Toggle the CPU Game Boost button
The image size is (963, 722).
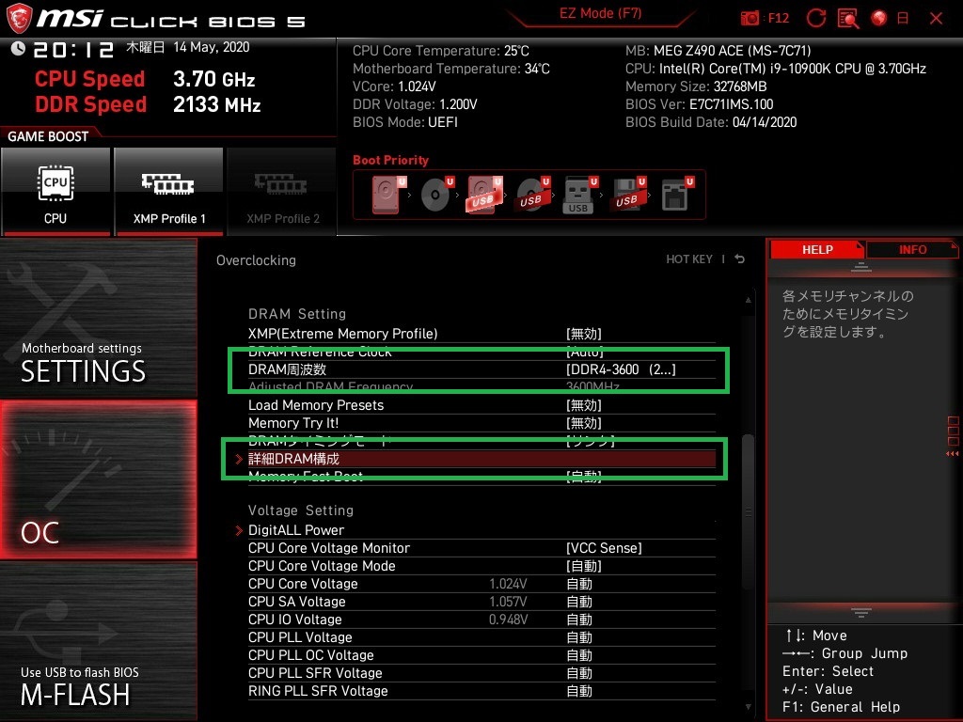click(x=55, y=191)
